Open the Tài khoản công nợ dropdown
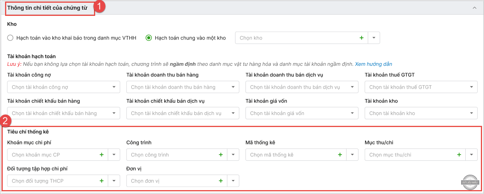 (x=114, y=87)
